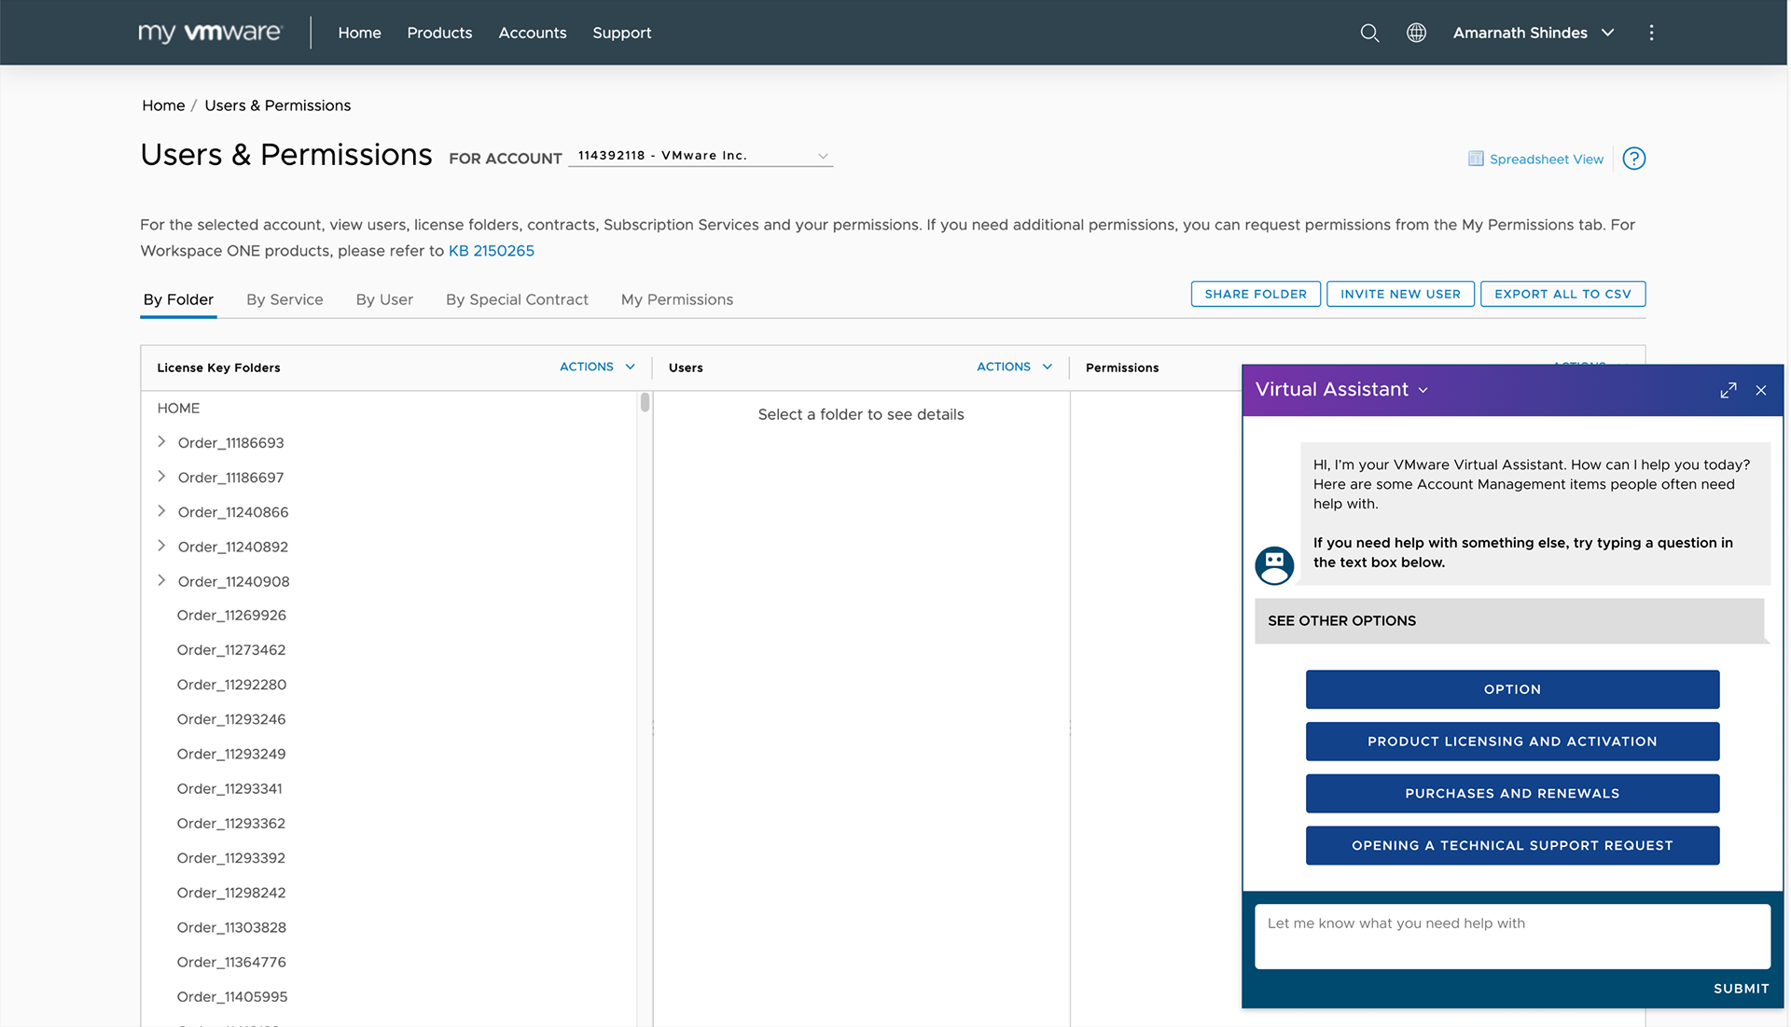This screenshot has height=1027, width=1791.
Task: Switch to the By Service tab
Action: click(x=285, y=299)
